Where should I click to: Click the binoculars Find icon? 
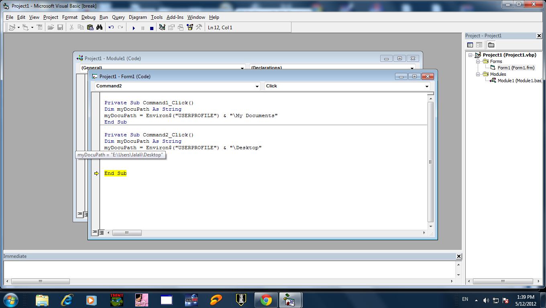point(100,28)
